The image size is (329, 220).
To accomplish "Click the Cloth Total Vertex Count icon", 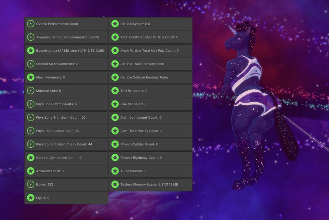I will click(x=115, y=131).
